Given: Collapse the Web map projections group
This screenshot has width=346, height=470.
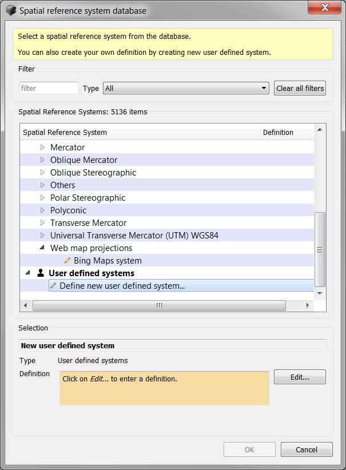Looking at the screenshot, I should 42,248.
